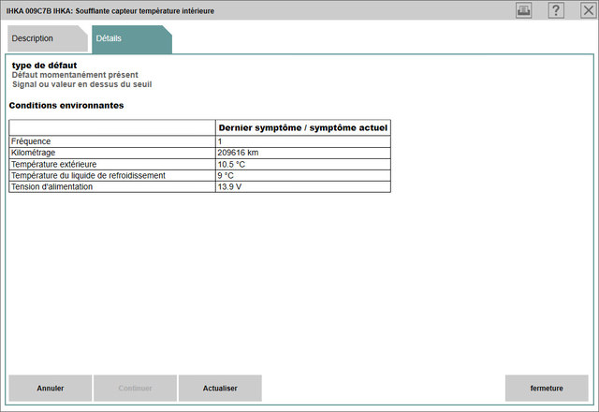The width and height of the screenshot is (599, 412).
Task: Select the Tension d'alimentation label
Action: [x=52, y=186]
